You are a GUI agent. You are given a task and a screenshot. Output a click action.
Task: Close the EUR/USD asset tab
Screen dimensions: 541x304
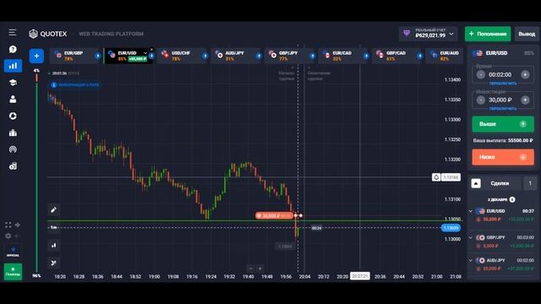tap(151, 50)
